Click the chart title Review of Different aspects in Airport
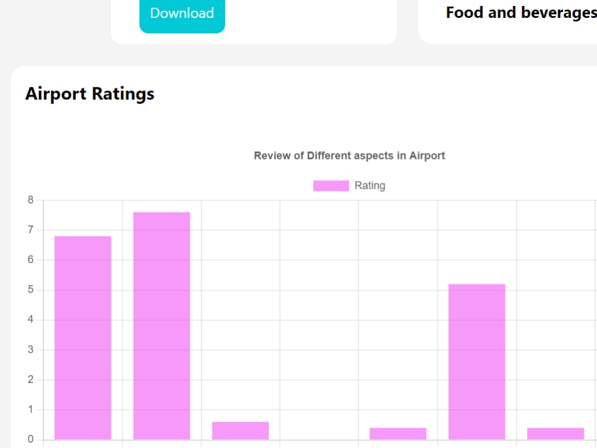The height and width of the screenshot is (448, 597). pyautogui.click(x=349, y=156)
